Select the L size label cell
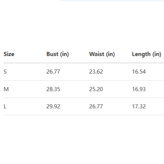164x164 pixels. pos(5,107)
